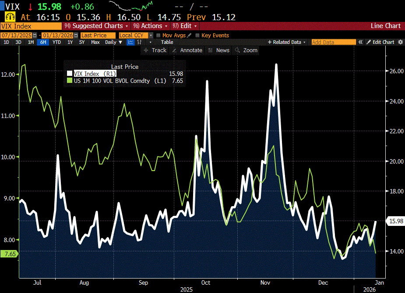The width and height of the screenshot is (405, 293).
Task: Select VIX Index (R1) legend entry
Action: click(95, 74)
